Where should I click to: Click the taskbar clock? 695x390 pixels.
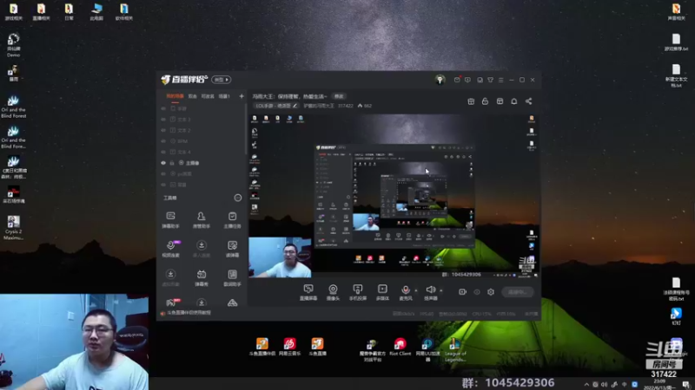tap(659, 384)
